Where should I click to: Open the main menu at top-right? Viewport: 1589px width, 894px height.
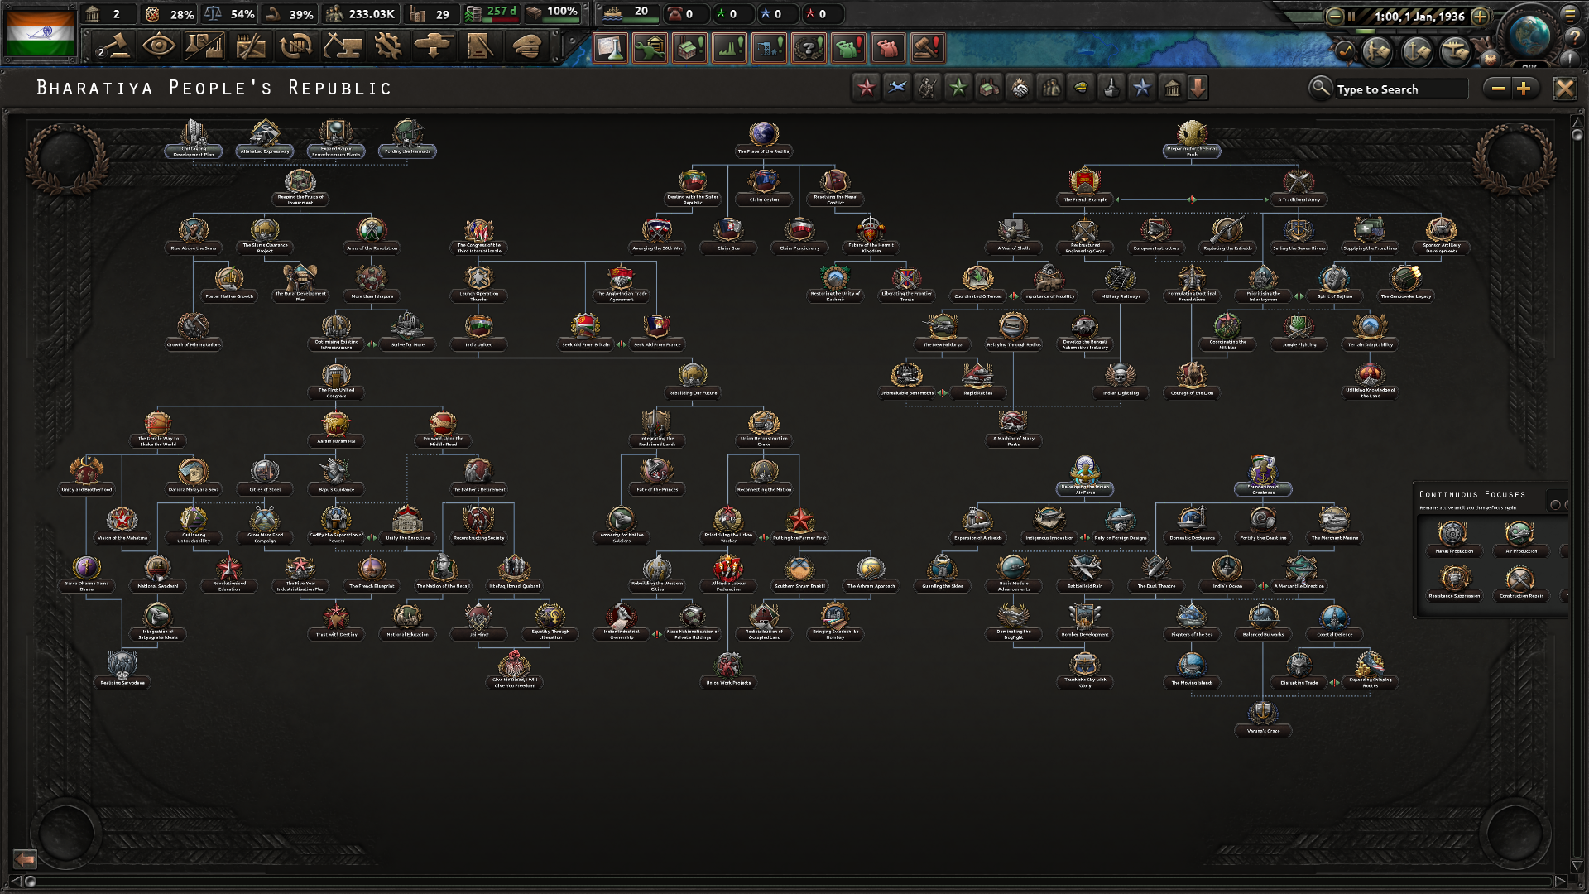click(x=1569, y=13)
